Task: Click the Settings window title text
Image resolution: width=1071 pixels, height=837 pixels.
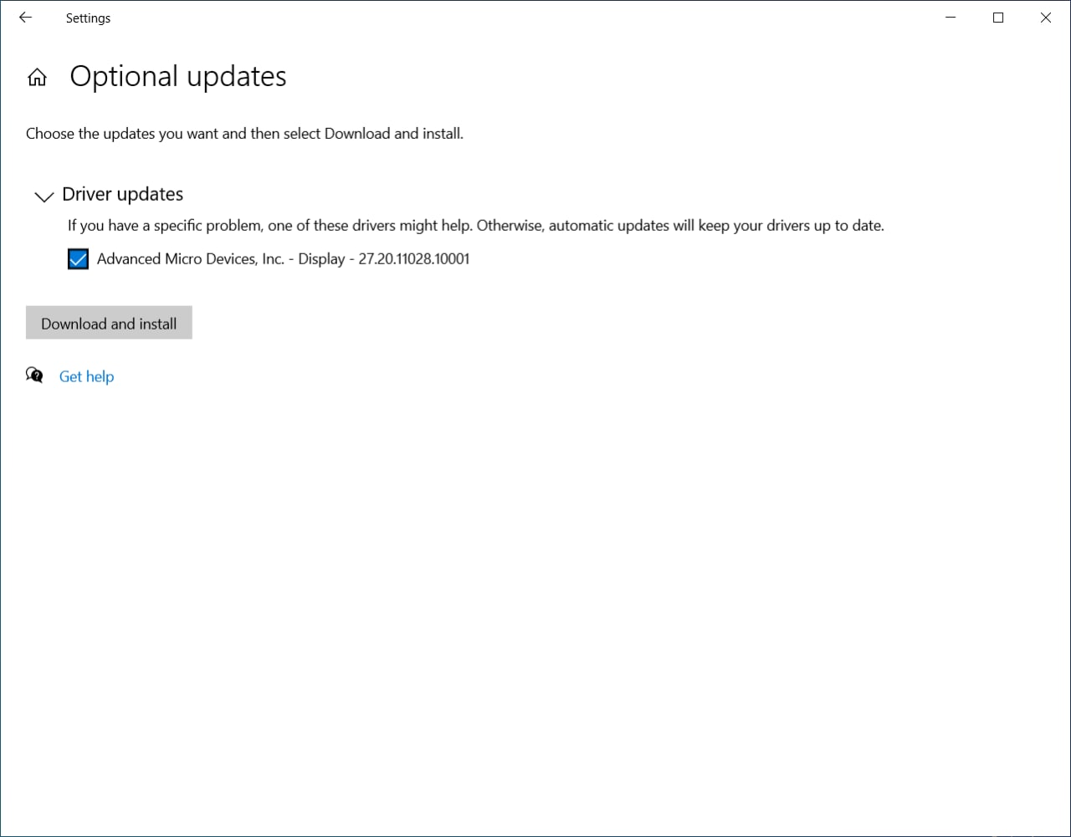Action: 88,18
